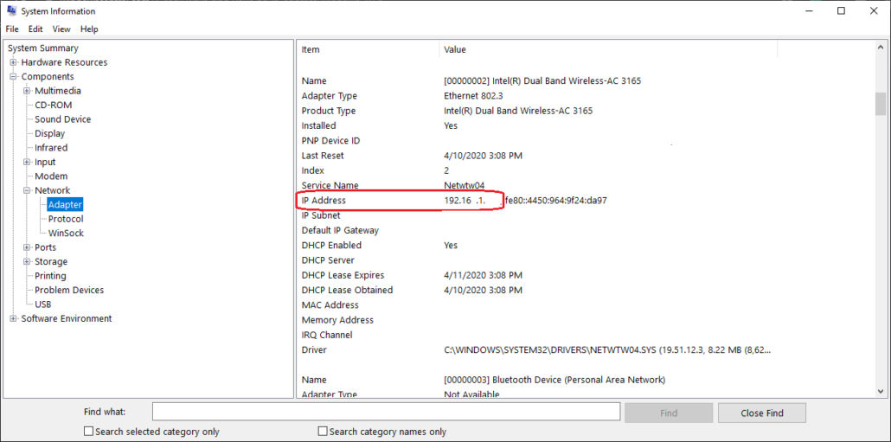Collapse the Network node
The image size is (891, 442).
pyautogui.click(x=27, y=190)
